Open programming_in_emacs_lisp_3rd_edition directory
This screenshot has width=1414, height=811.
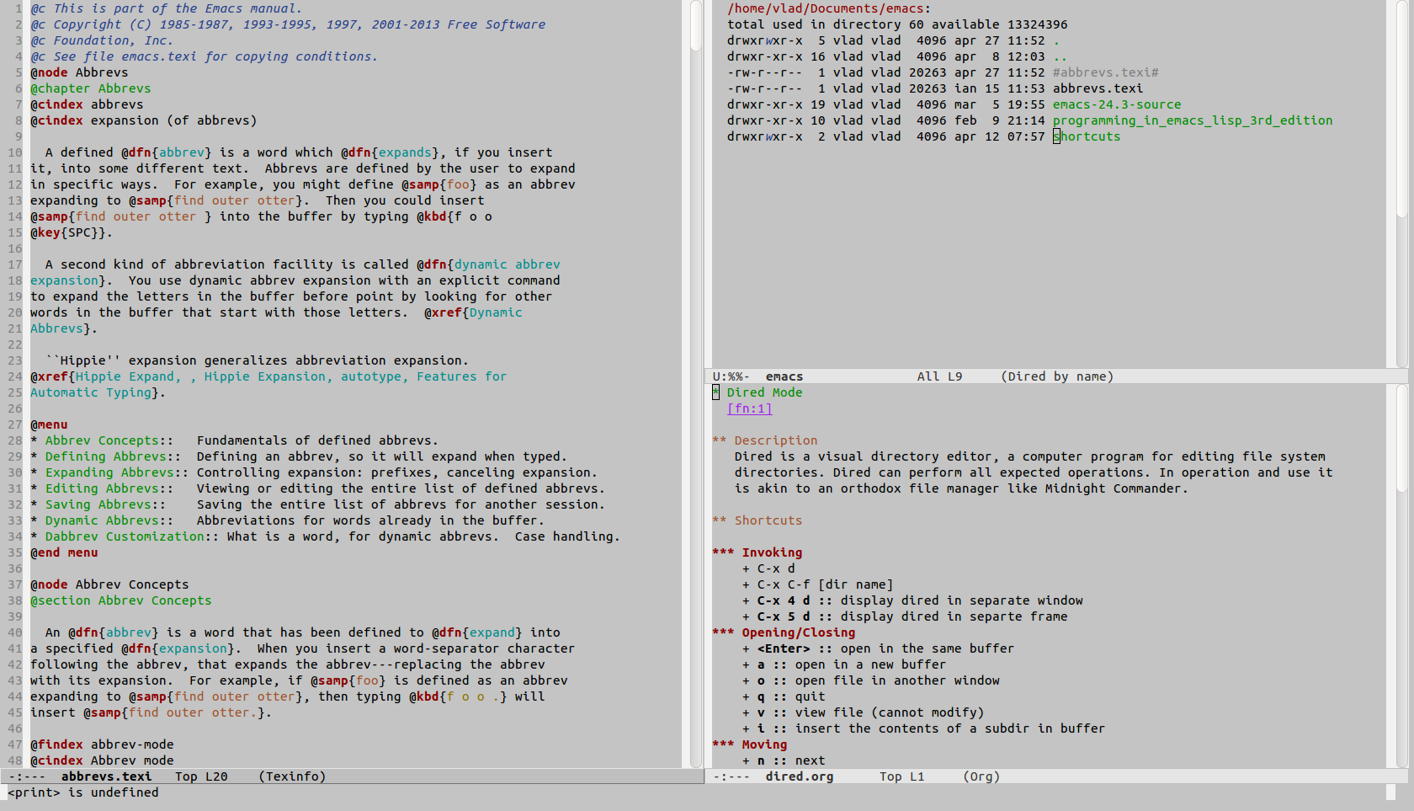click(1193, 120)
